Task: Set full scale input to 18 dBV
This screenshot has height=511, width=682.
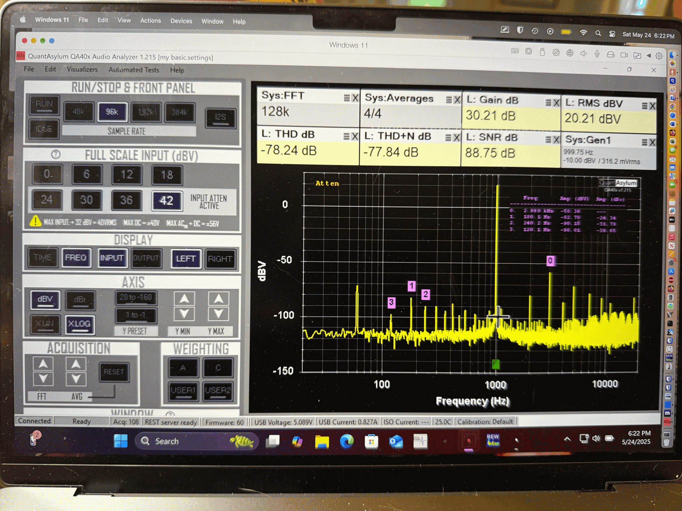Action: tap(167, 175)
